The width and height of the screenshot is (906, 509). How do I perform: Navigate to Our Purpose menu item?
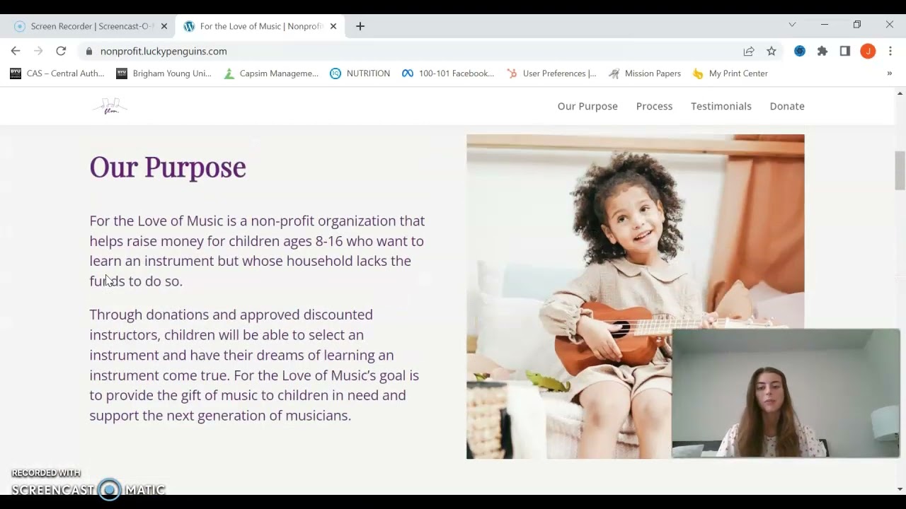[x=587, y=106]
